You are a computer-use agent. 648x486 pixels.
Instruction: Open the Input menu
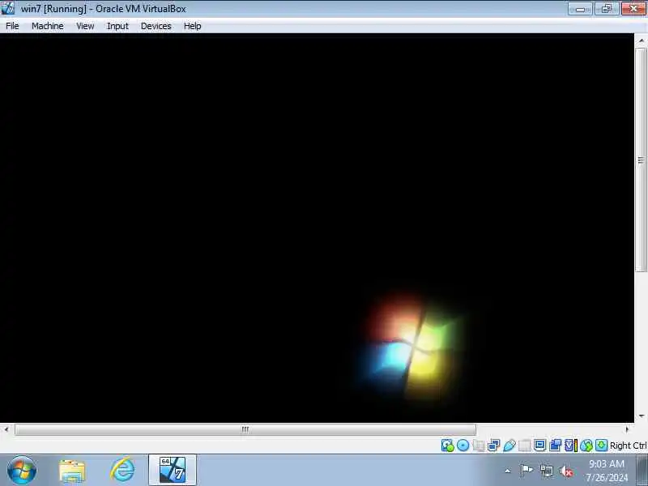point(117,26)
